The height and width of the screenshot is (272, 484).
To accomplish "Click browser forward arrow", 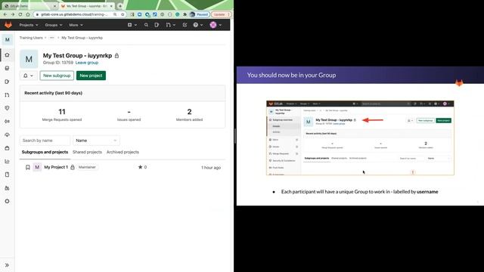I will (13, 14).
